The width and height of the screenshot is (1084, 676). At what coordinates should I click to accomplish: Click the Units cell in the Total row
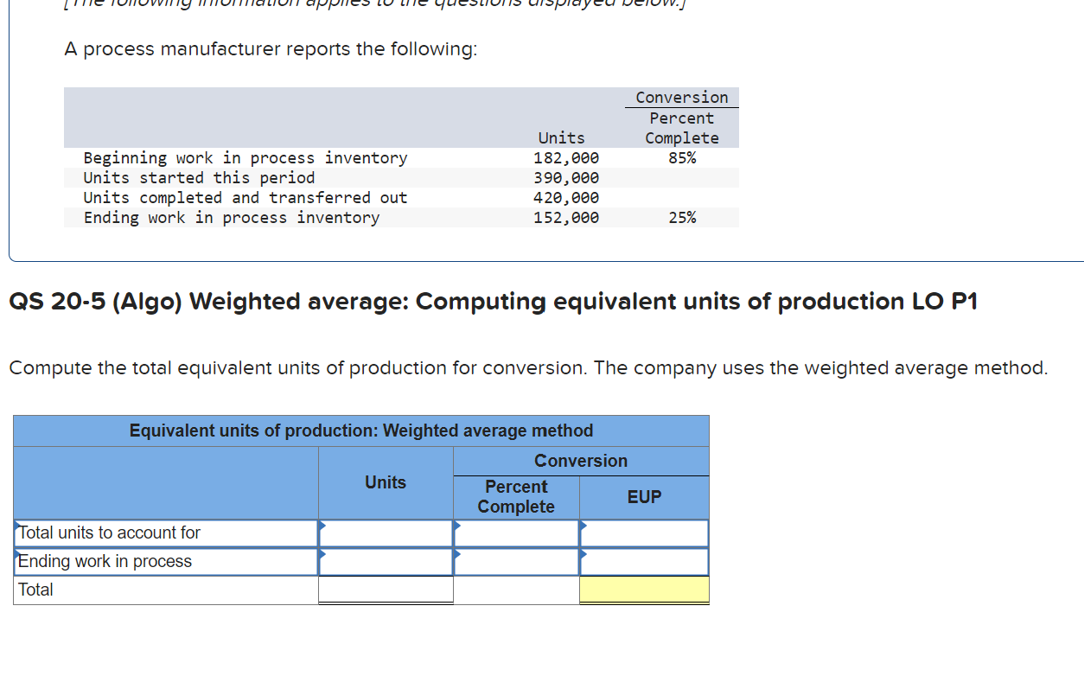[386, 590]
